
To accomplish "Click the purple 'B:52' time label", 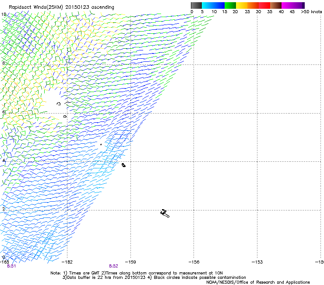I will (113, 266).
